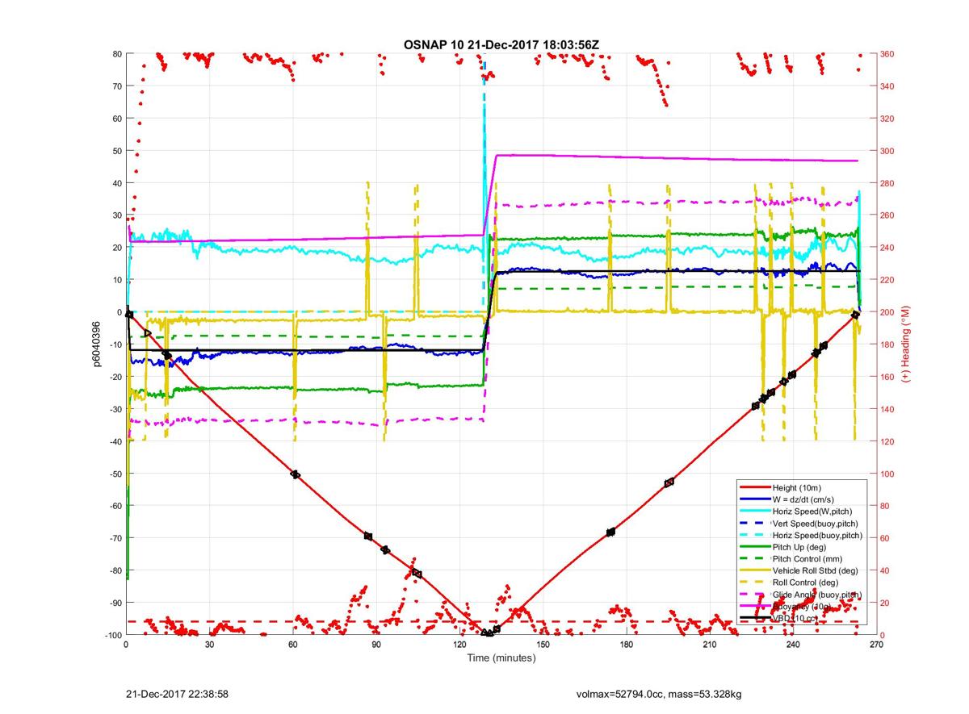
Task: Click the "volmax=52794.0cc, mass=53.328kg" footer text
Action: tap(659, 694)
